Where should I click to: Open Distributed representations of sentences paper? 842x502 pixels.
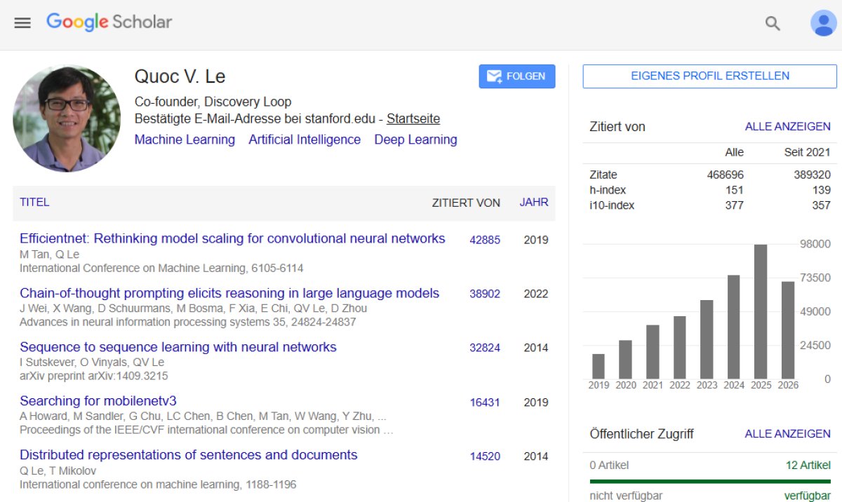189,455
